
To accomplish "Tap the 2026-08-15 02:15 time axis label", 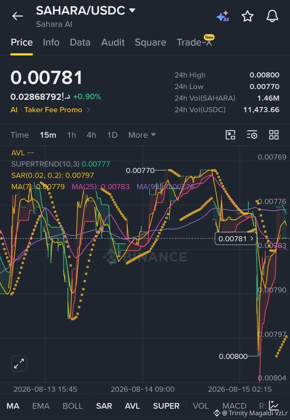I will (240, 389).
